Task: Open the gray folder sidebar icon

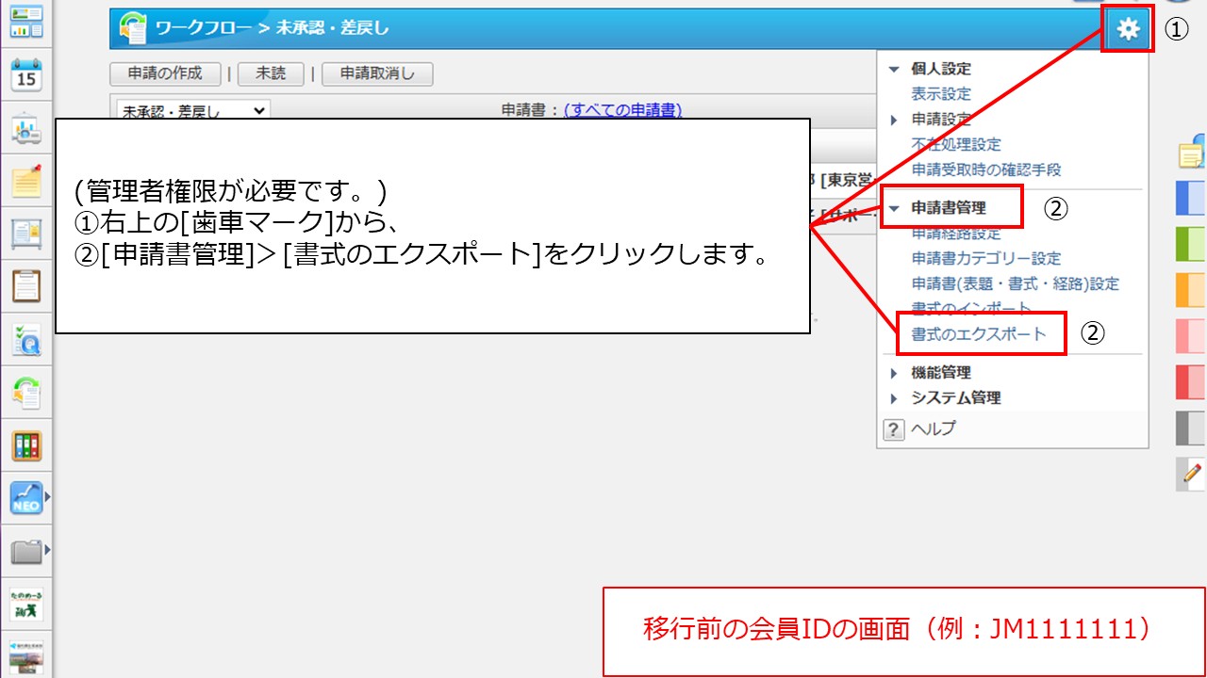Action: point(26,551)
